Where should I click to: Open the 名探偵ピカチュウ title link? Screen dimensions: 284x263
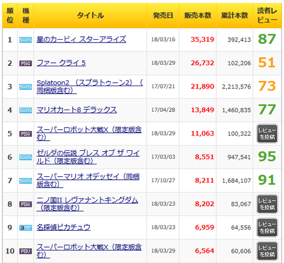pyautogui.click(x=63, y=227)
